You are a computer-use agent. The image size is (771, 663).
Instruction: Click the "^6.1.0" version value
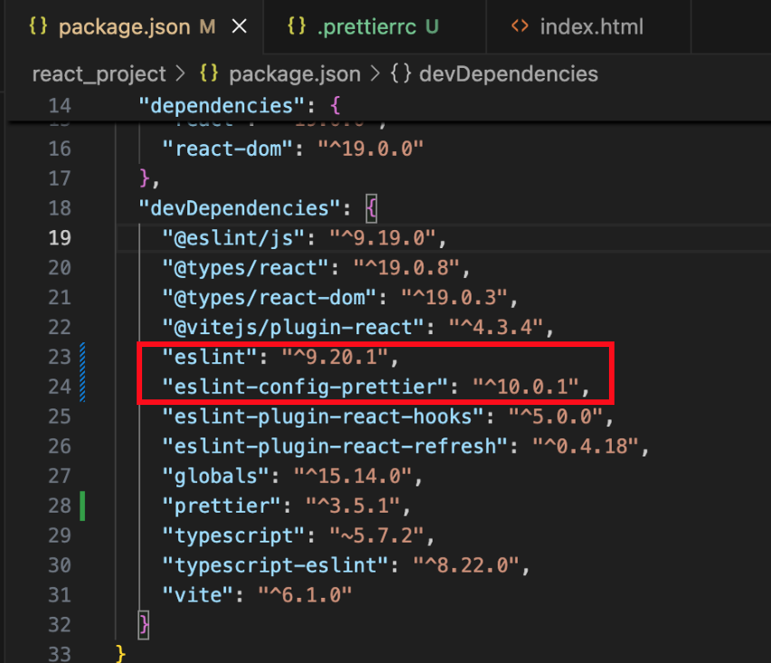click(x=305, y=595)
